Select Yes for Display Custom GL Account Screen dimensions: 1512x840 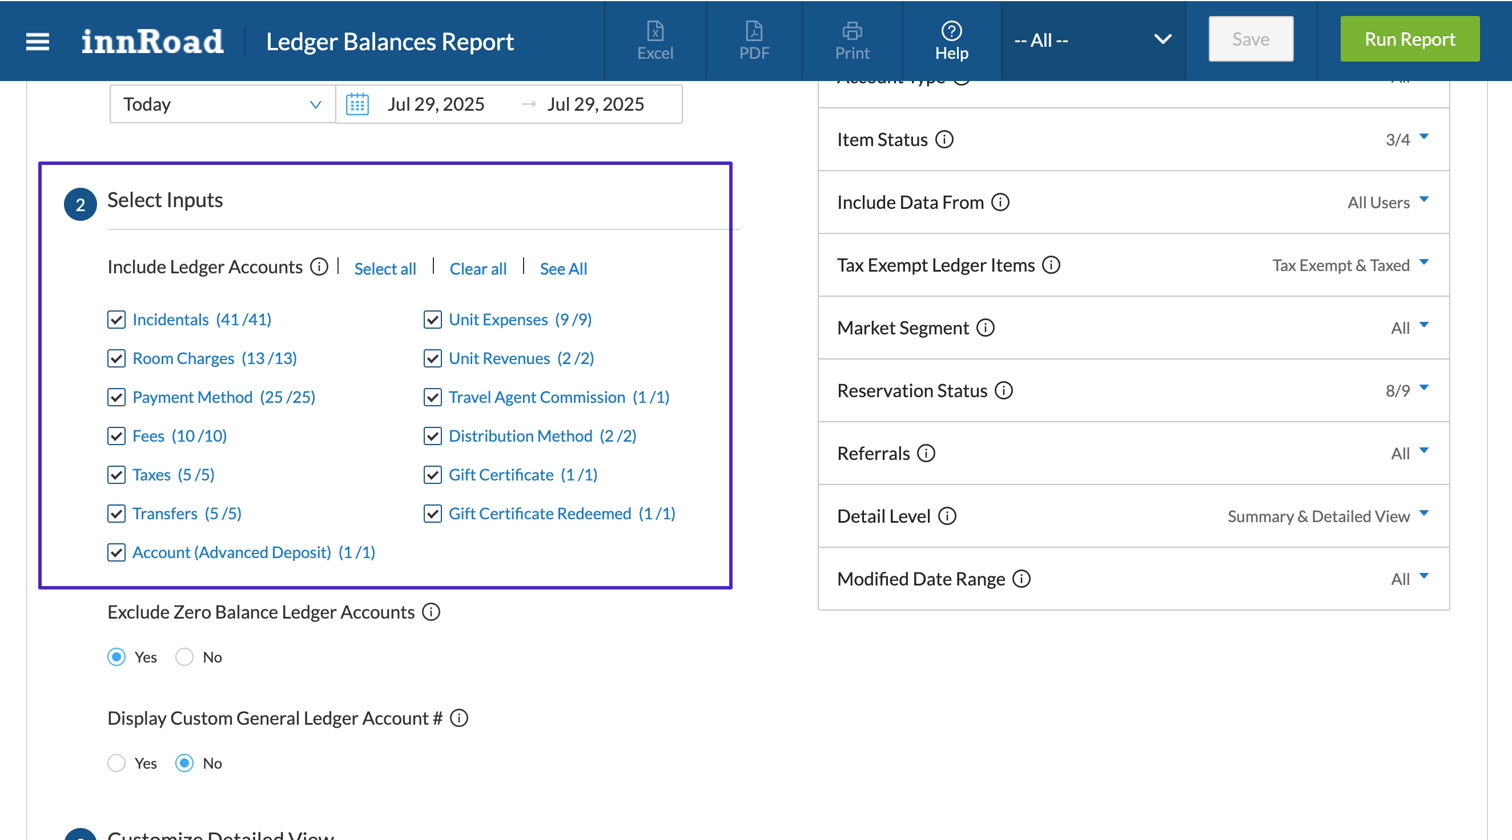(x=116, y=763)
